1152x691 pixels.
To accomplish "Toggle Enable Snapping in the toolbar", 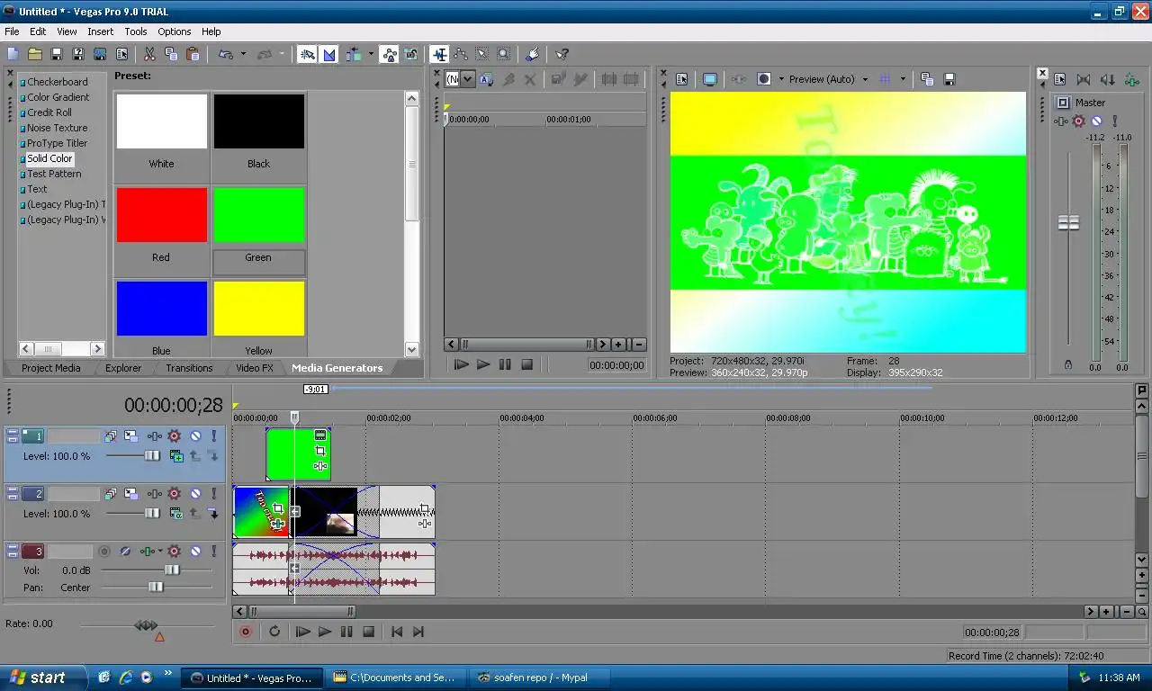I will (308, 54).
